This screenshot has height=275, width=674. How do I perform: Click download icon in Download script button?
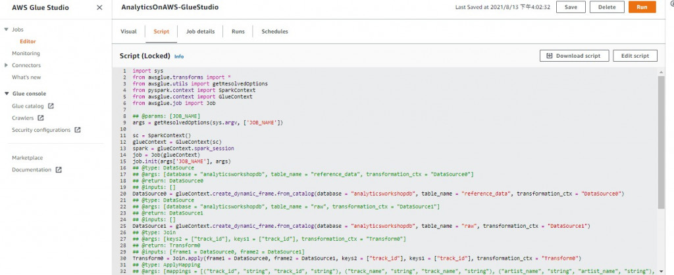(x=549, y=56)
